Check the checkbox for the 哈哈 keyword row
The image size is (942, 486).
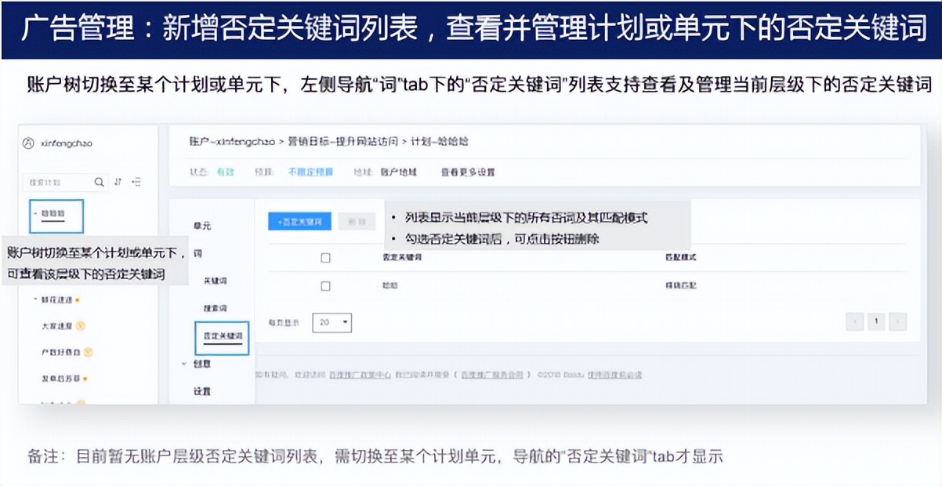(326, 286)
